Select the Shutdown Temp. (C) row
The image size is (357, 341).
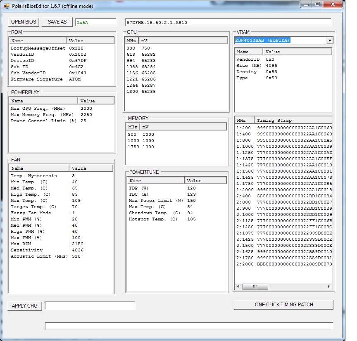coord(177,213)
